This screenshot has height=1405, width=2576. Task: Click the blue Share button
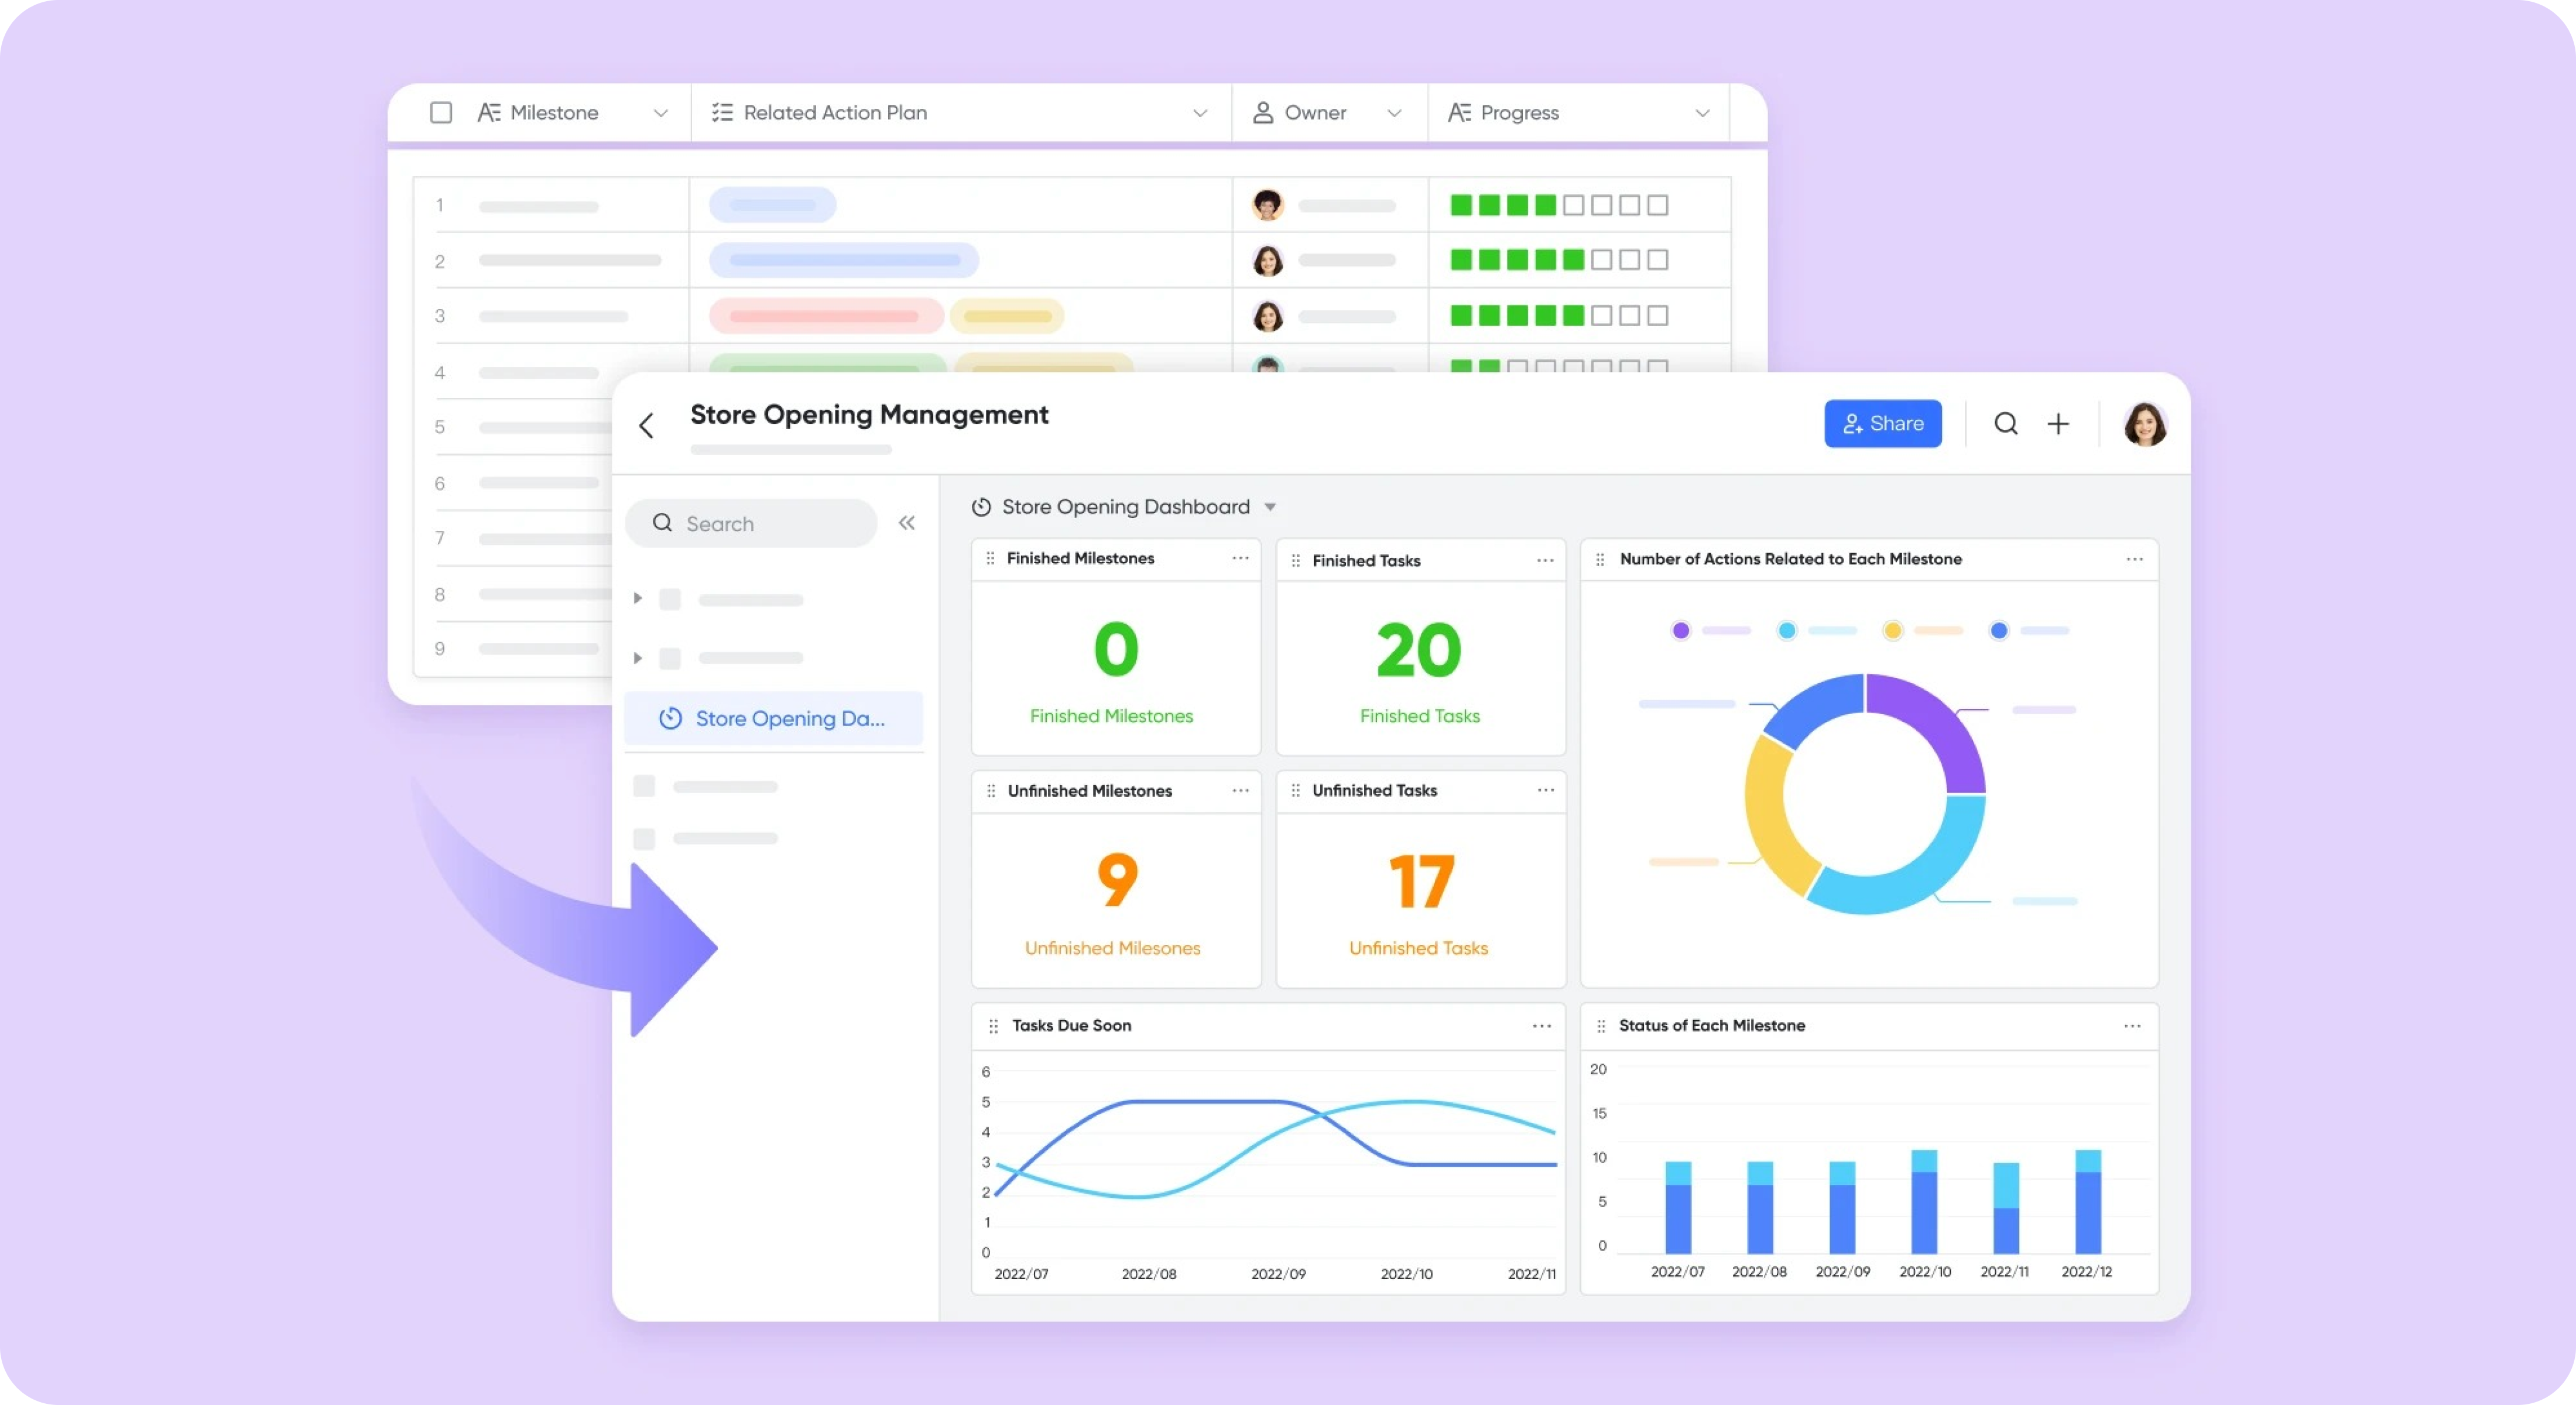[x=1882, y=424]
